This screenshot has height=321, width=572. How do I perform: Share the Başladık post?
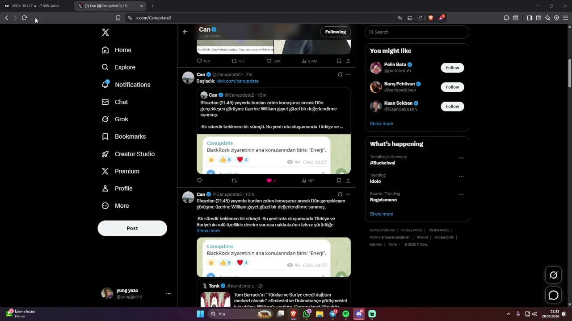(x=348, y=181)
